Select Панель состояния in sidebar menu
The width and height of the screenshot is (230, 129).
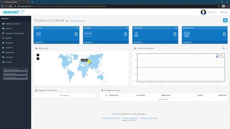[x=15, y=24]
